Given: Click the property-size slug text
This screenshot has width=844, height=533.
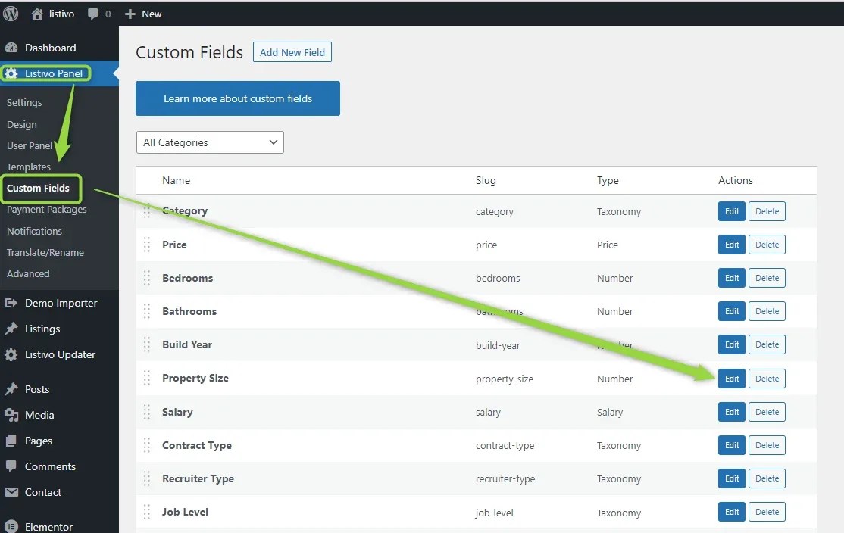Looking at the screenshot, I should (x=505, y=379).
